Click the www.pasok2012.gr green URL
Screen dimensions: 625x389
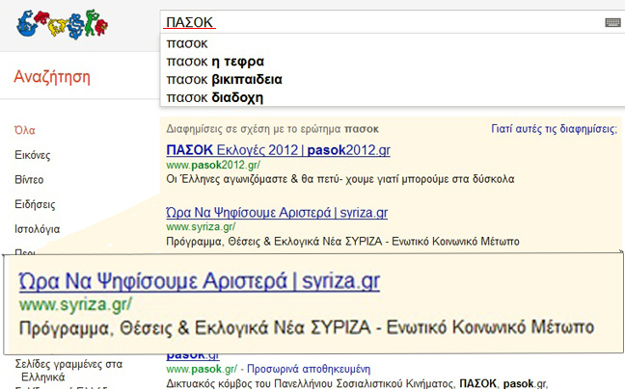click(x=210, y=166)
